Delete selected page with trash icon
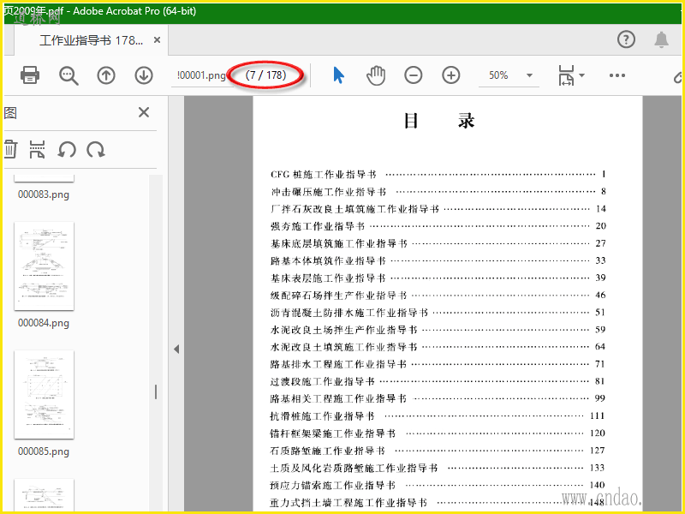 click(x=10, y=149)
